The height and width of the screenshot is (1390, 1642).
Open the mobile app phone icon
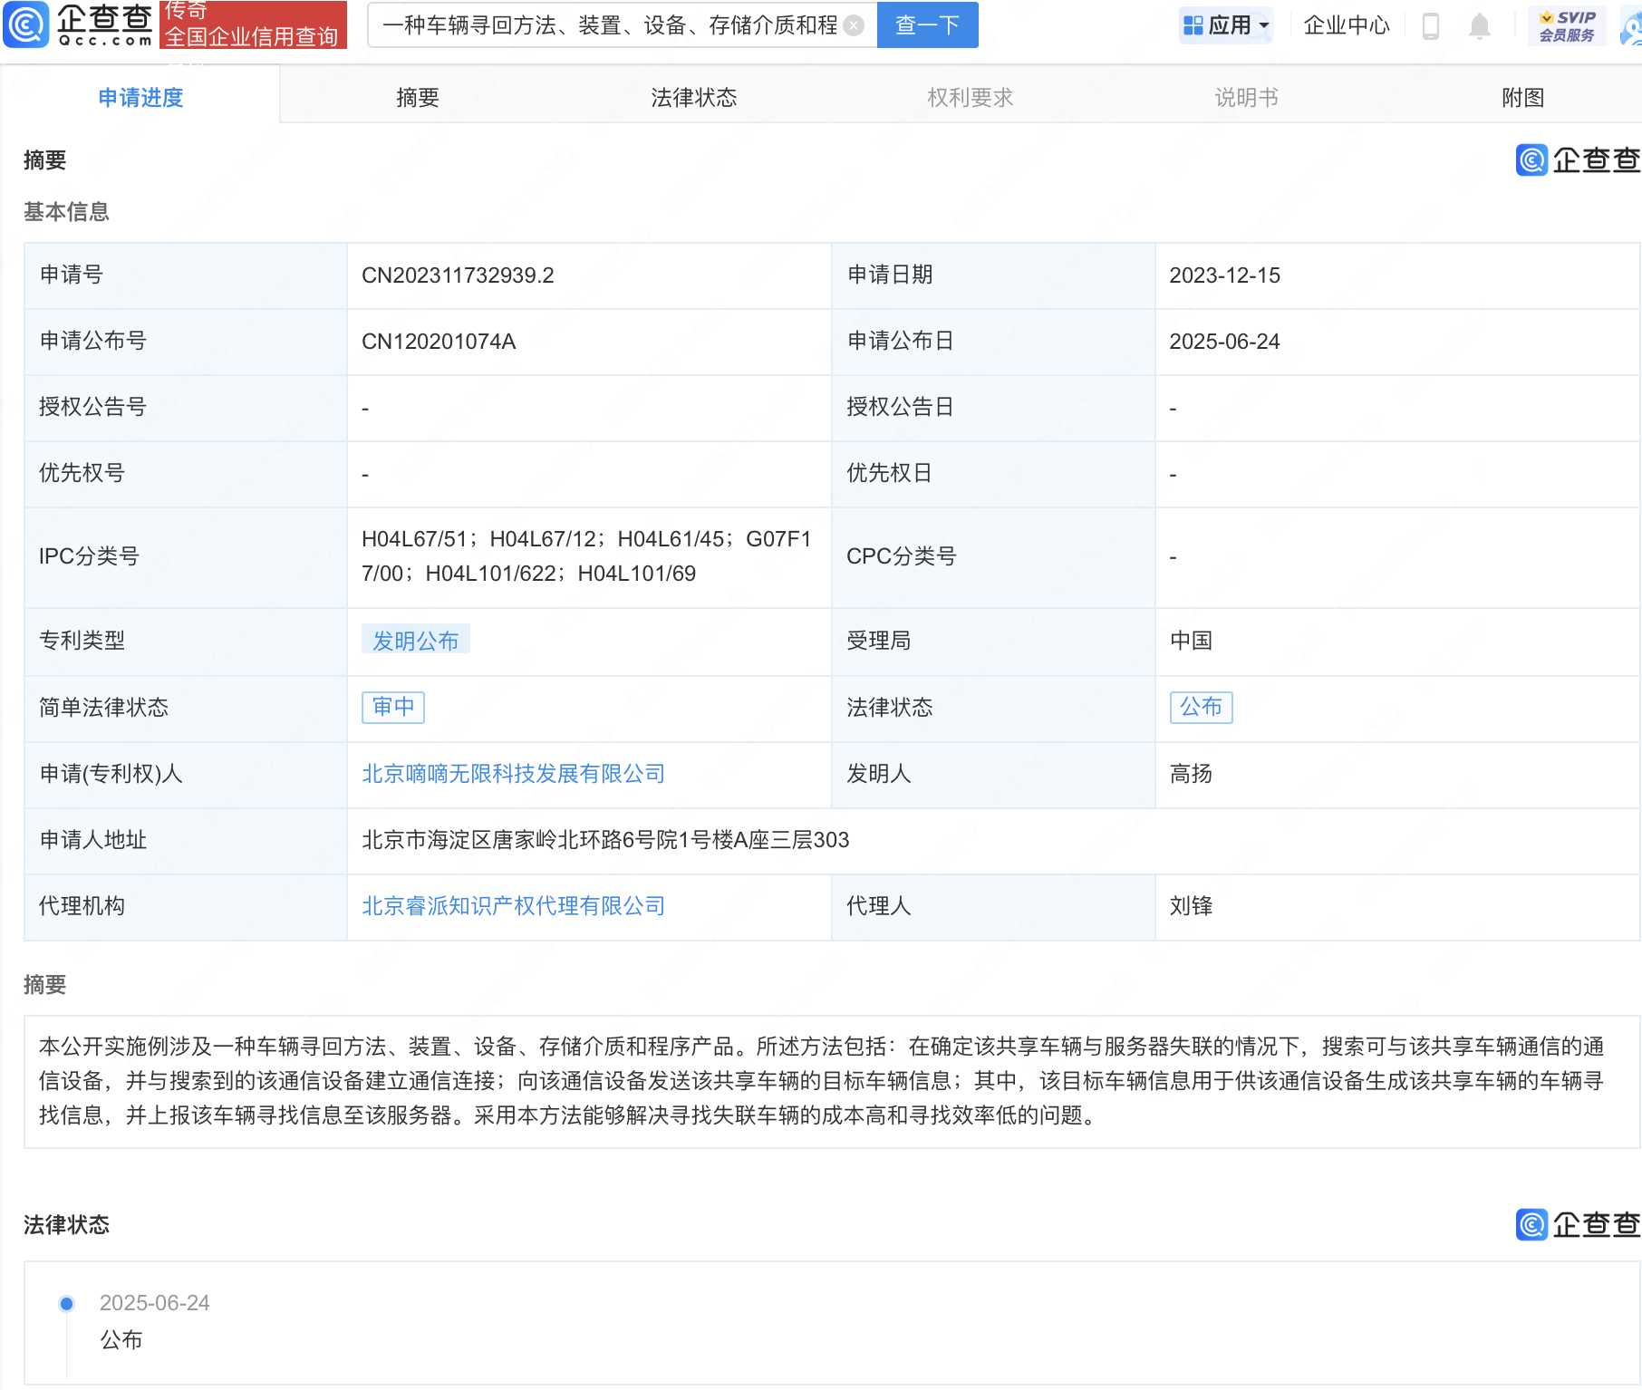[x=1431, y=25]
